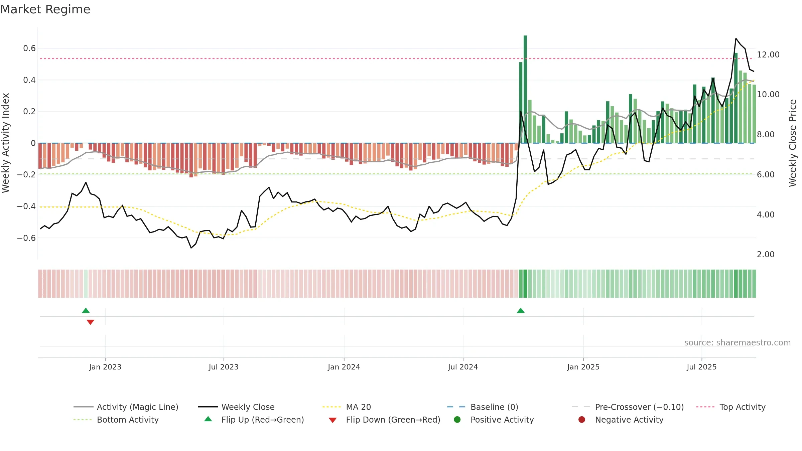Toggle the MA 20 legend entry

[x=347, y=407]
